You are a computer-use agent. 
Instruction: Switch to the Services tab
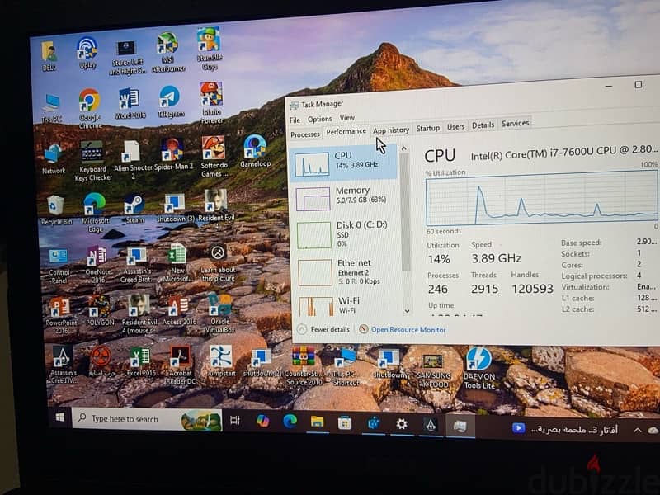coord(515,123)
